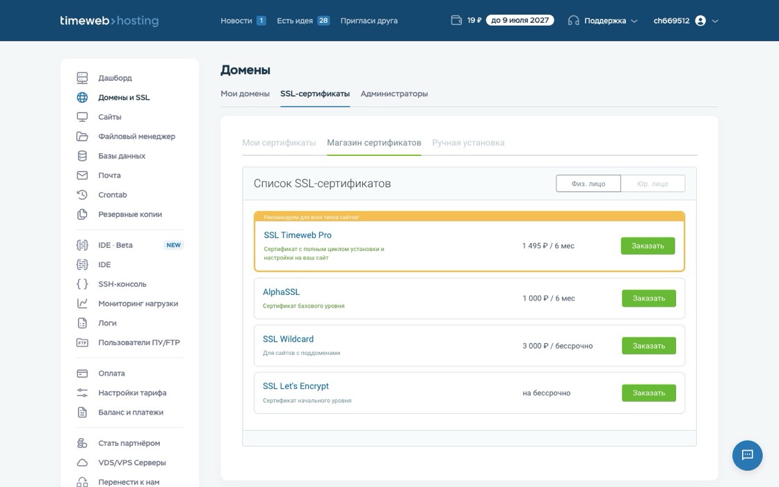Expand the Поддержка dropdown chevron
The width and height of the screenshot is (779, 487).
pyautogui.click(x=634, y=21)
